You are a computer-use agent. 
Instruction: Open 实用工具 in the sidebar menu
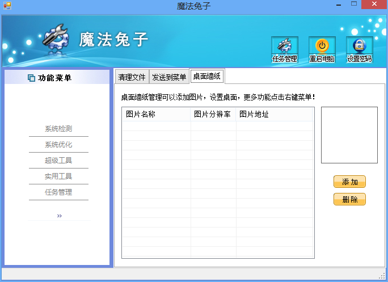[58, 176]
